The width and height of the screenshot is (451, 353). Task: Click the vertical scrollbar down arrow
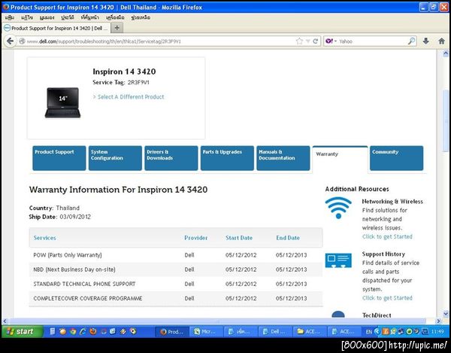446,314
